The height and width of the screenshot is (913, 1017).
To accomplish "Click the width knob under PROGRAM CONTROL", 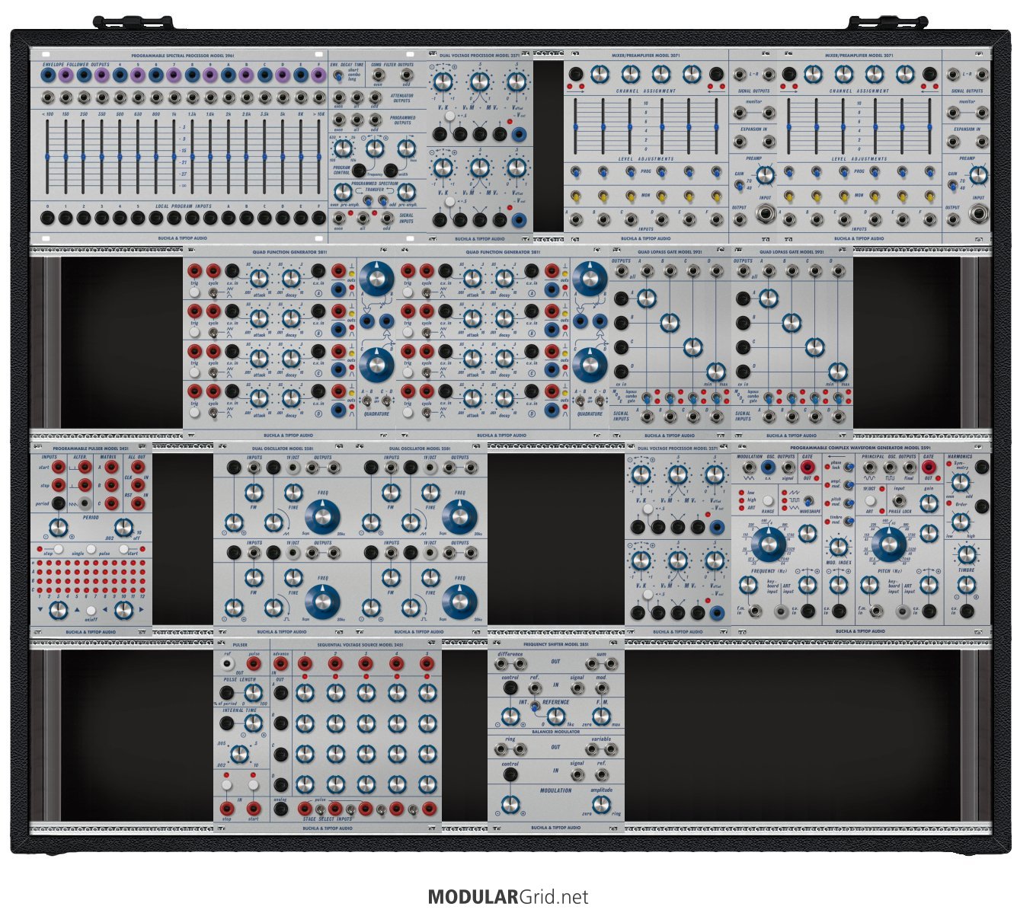I will [406, 148].
